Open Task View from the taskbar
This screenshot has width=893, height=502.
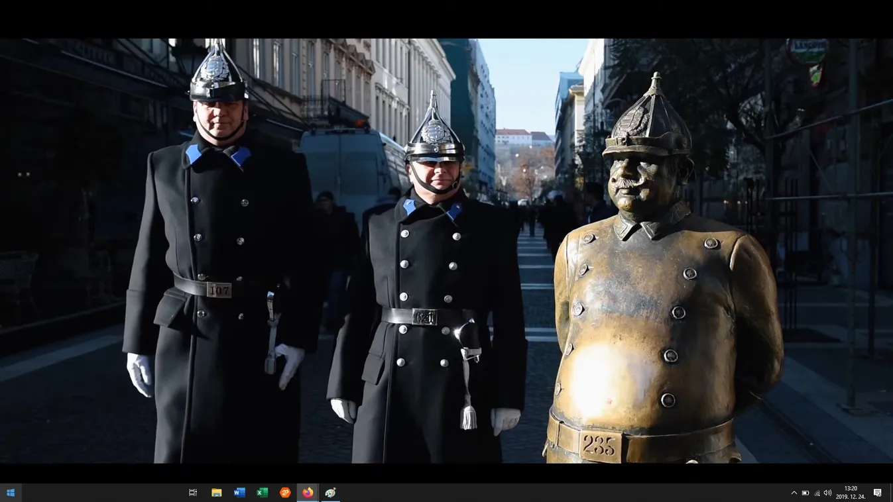[x=192, y=492]
